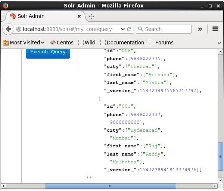Open the URL history dropdown arrow
The height and width of the screenshot is (191, 224).
122,29
